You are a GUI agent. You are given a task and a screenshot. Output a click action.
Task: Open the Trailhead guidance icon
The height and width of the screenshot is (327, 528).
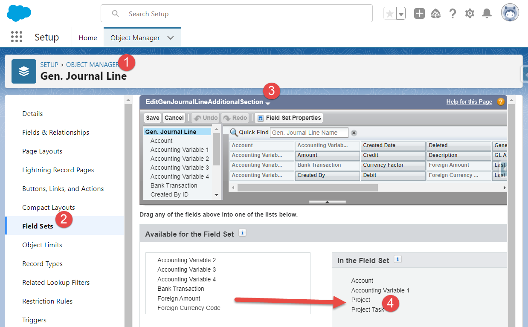click(436, 14)
